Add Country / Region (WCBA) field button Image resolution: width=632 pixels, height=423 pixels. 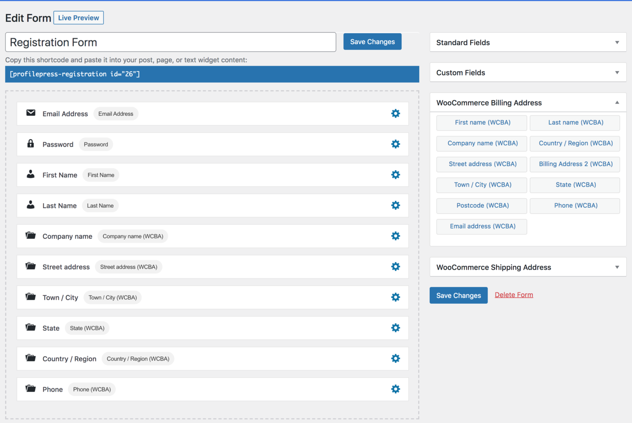click(575, 143)
